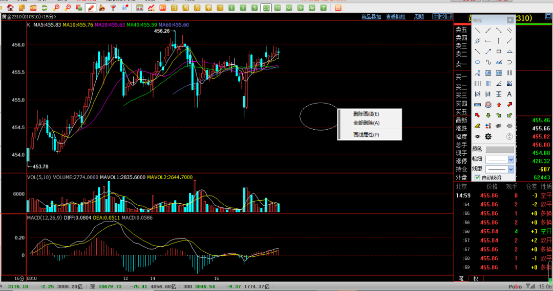Image resolution: width=553 pixels, height=291 pixels.
Task: Switch to the 权 tab
Action: (476, 278)
